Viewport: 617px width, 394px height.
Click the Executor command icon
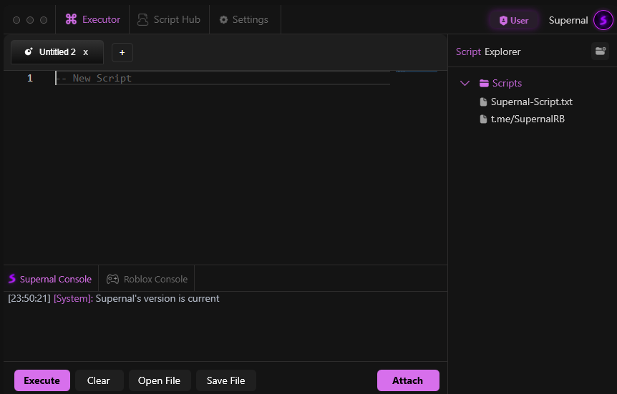[72, 19]
